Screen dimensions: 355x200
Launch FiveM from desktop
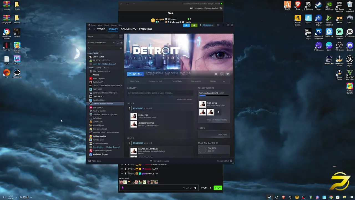(x=287, y=6)
